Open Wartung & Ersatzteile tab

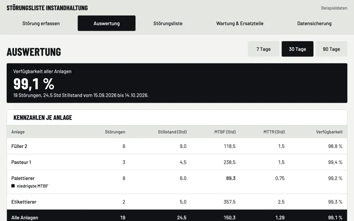240,23
